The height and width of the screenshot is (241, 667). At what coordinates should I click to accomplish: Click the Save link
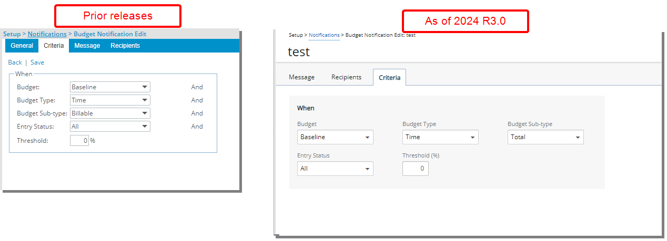(x=37, y=62)
